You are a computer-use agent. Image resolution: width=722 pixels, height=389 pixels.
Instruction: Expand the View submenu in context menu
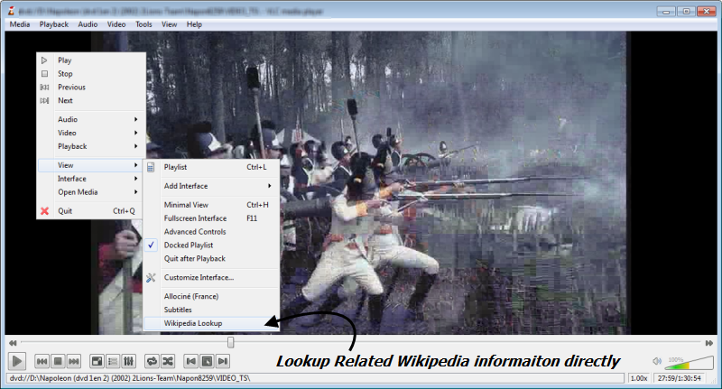91,165
